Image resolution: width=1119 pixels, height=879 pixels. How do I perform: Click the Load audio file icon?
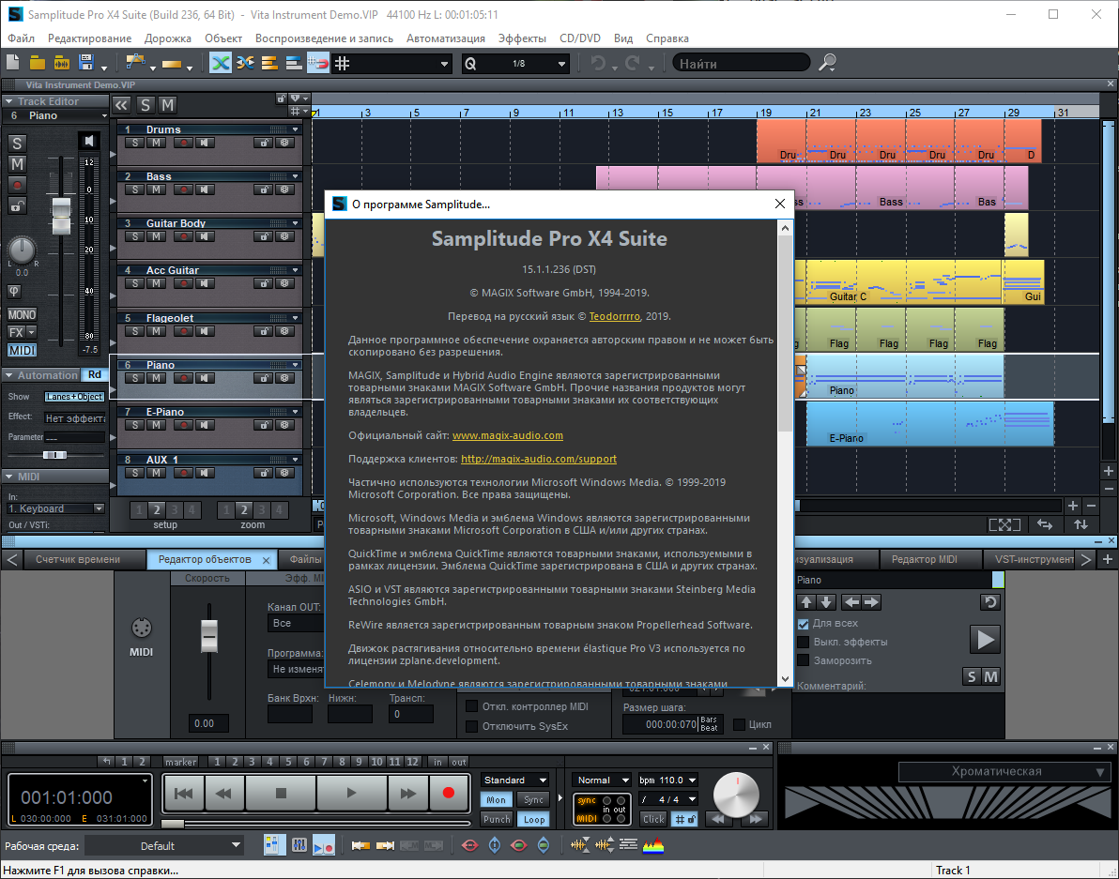click(62, 63)
